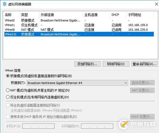Viewport: 159px width, 133px height.
Task: Click the NAT 设置(S)... button
Action: pyautogui.click(x=142, y=90)
